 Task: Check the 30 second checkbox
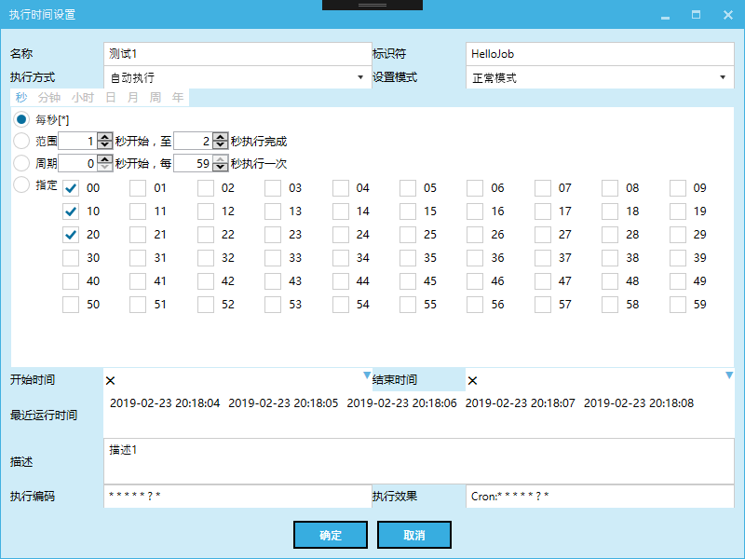(71, 258)
